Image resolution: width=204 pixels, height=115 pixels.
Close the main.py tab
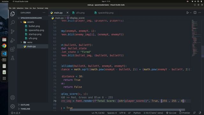tap(67, 13)
